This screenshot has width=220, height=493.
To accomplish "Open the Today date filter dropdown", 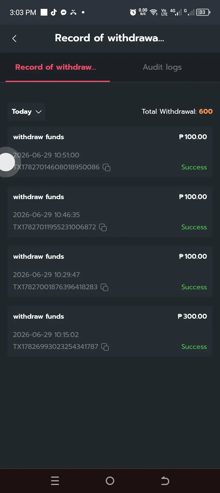I will point(26,112).
